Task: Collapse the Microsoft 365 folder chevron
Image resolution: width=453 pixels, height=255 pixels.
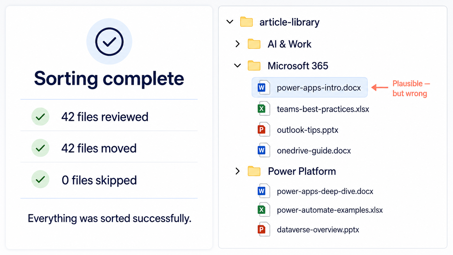Action: point(238,66)
